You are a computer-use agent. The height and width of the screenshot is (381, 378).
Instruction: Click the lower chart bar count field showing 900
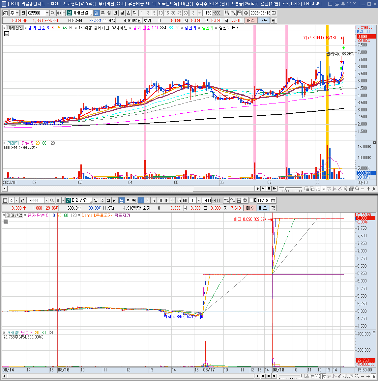click(x=207, y=200)
